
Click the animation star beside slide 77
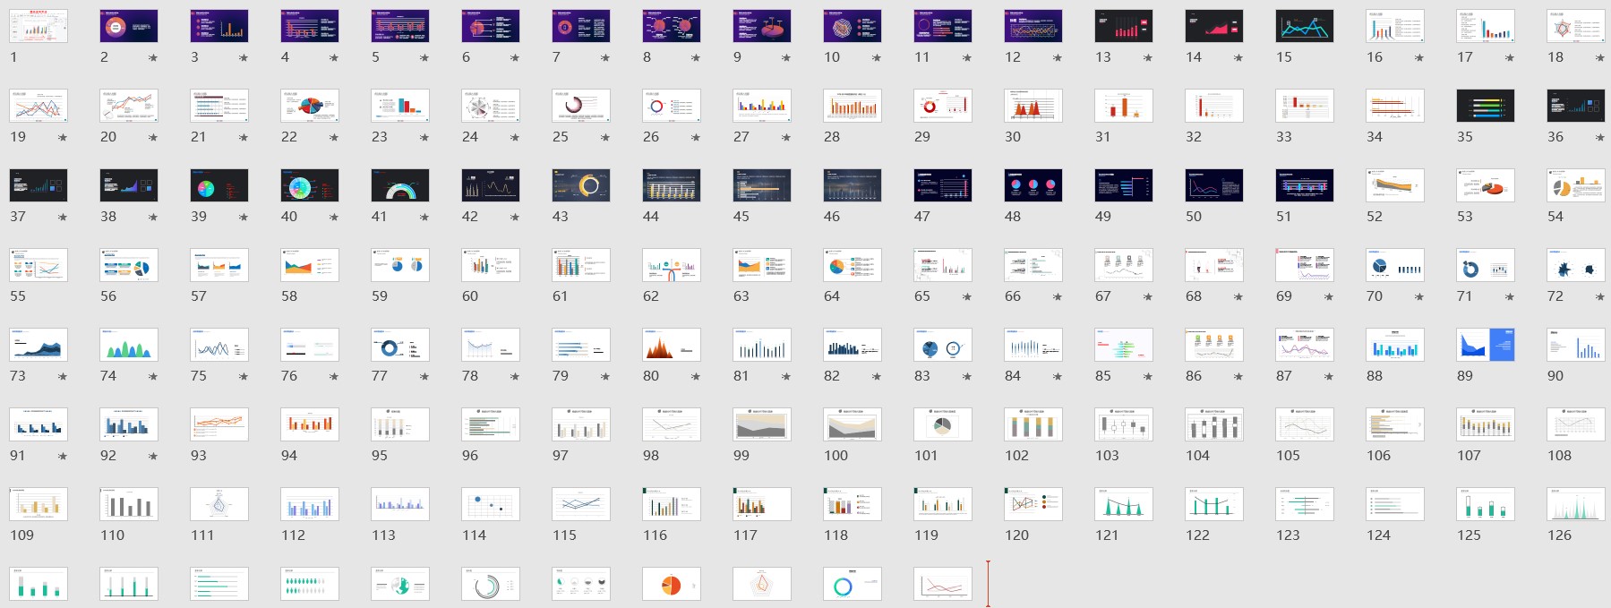424,377
